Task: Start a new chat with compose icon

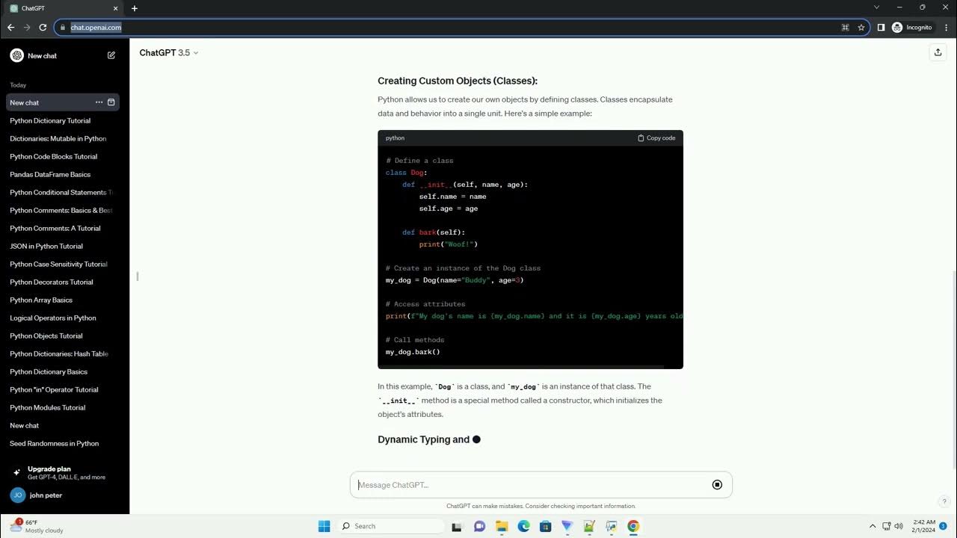Action: click(111, 55)
